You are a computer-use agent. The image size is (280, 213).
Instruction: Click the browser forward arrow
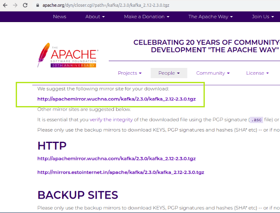pyautogui.click(x=15, y=5)
